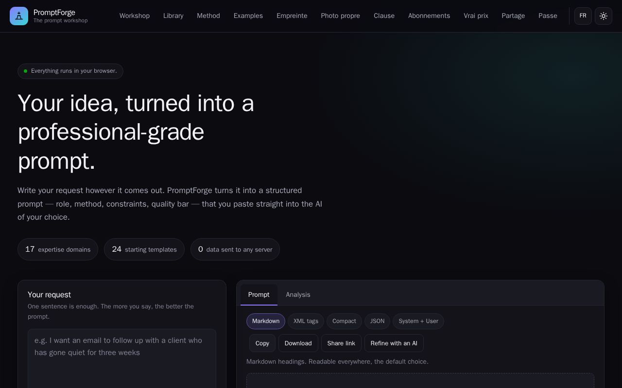Switch language with the FR button
This screenshot has width=622, height=388.
583,16
